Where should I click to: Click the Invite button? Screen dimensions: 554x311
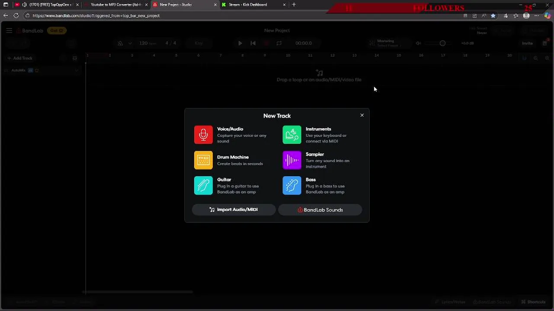pyautogui.click(x=527, y=43)
